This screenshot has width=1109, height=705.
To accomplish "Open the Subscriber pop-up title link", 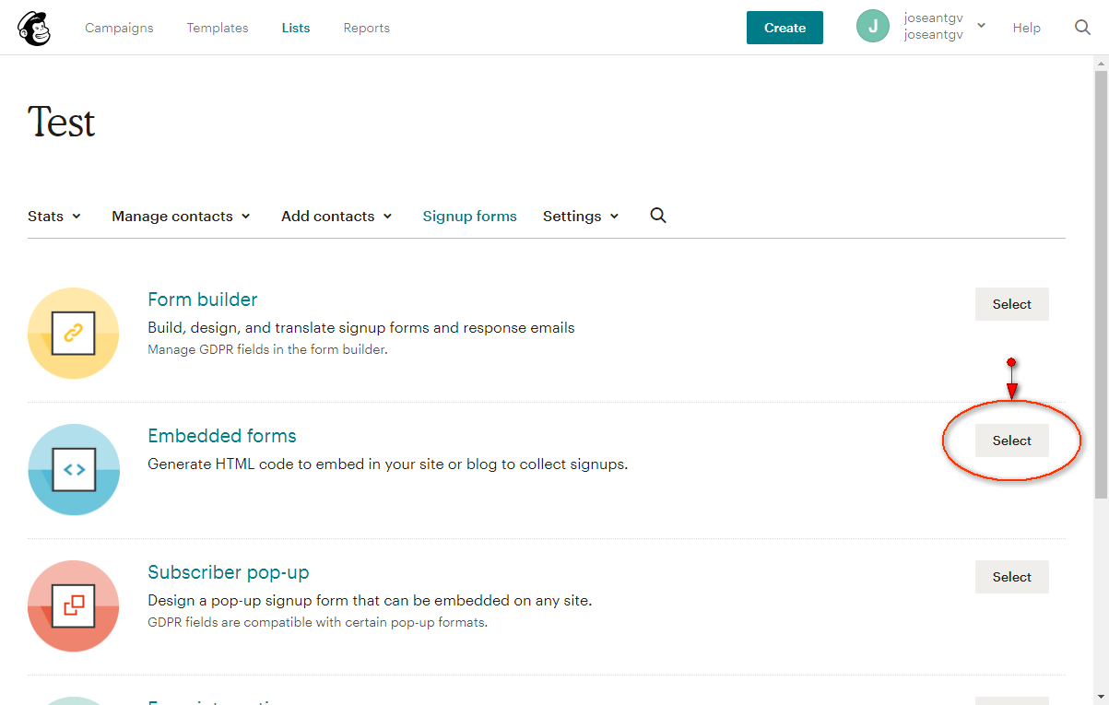I will tap(228, 572).
